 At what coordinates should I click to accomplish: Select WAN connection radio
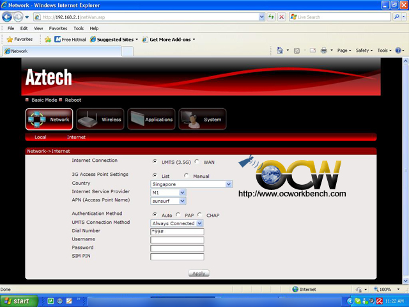coord(197,162)
